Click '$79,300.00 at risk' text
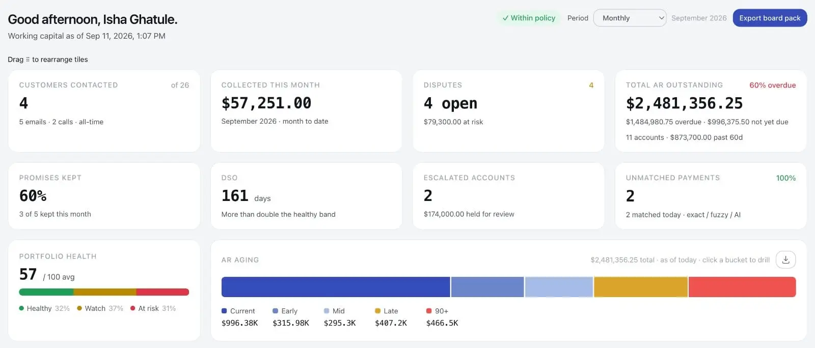Screen dimensions: 815x348 click(453, 122)
